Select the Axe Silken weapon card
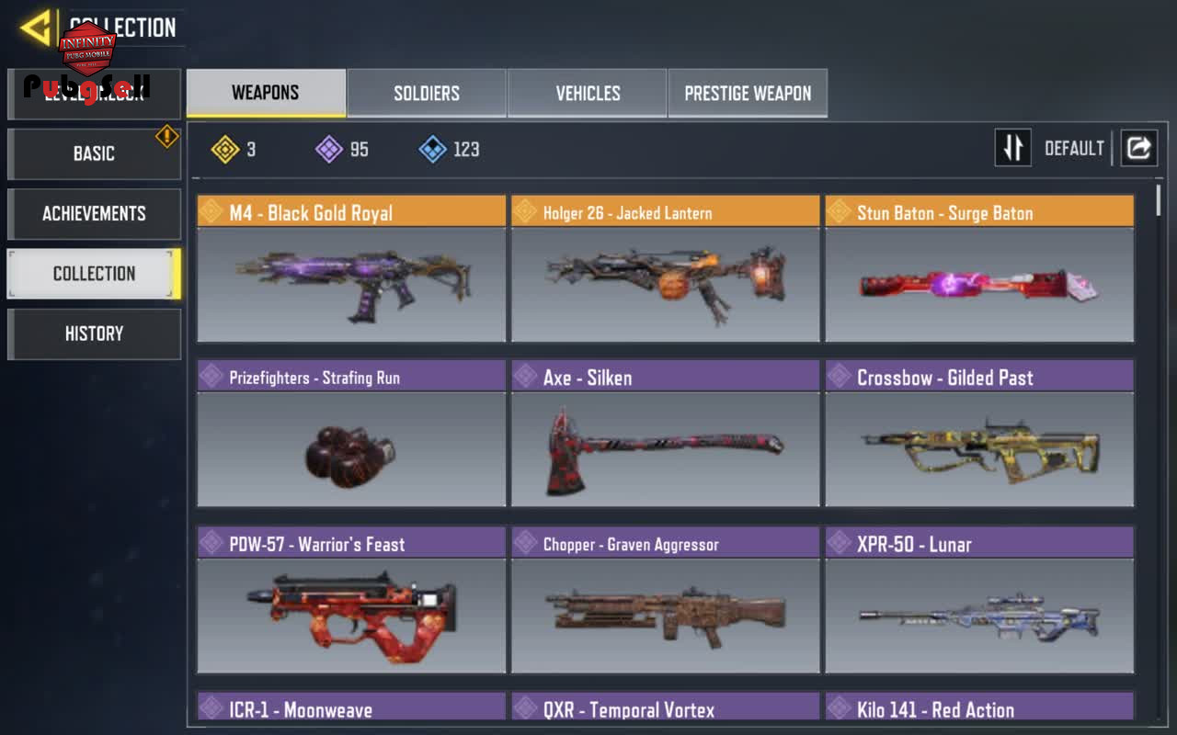This screenshot has width=1177, height=735. 665,434
